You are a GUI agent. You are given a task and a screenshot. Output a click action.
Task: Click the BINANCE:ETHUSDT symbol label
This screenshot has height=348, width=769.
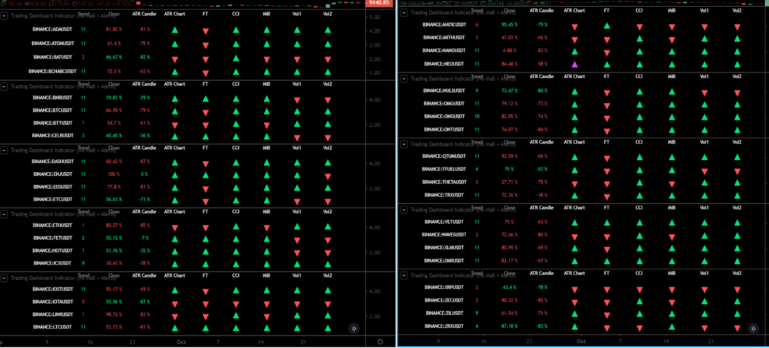pyautogui.click(x=52, y=225)
